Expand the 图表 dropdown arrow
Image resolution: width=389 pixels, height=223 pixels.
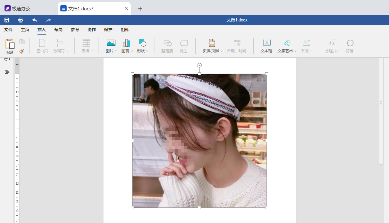coord(132,51)
